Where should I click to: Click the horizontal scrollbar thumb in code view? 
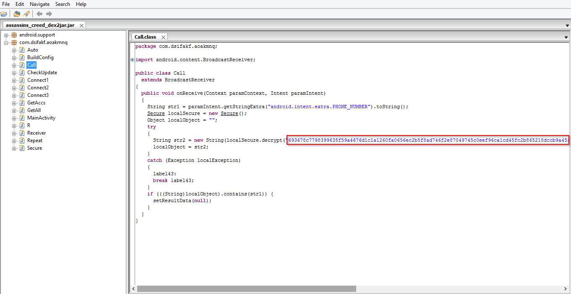tap(246, 289)
